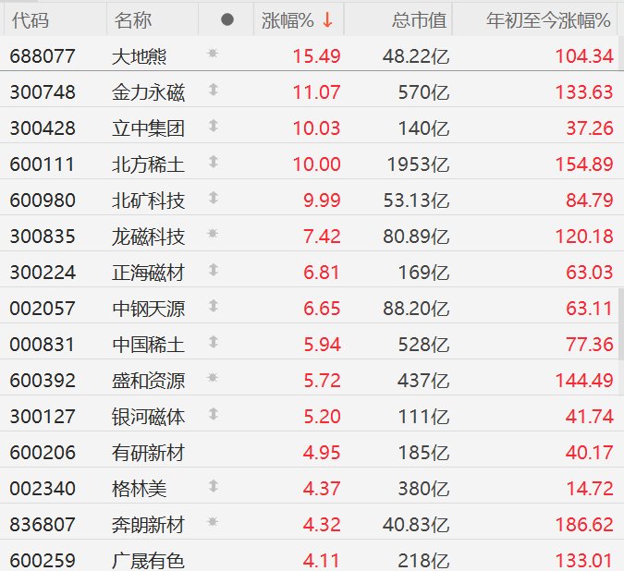
Task: Click the 年初至今涨幅% column header
Action: coord(548,20)
